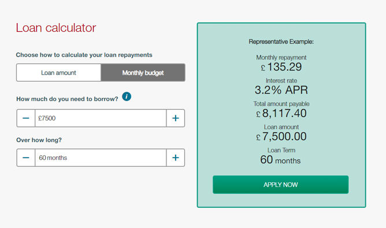Click the £7,500.00 loan amount result
The image size is (386, 228).
tap(281, 136)
